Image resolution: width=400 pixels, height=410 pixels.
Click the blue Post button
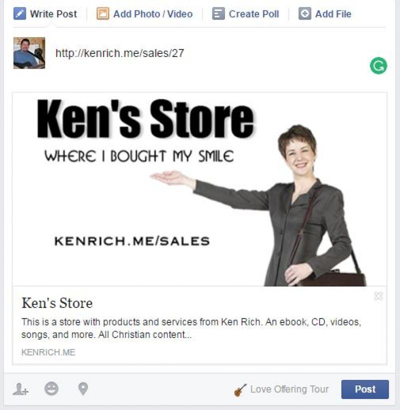coord(365,389)
